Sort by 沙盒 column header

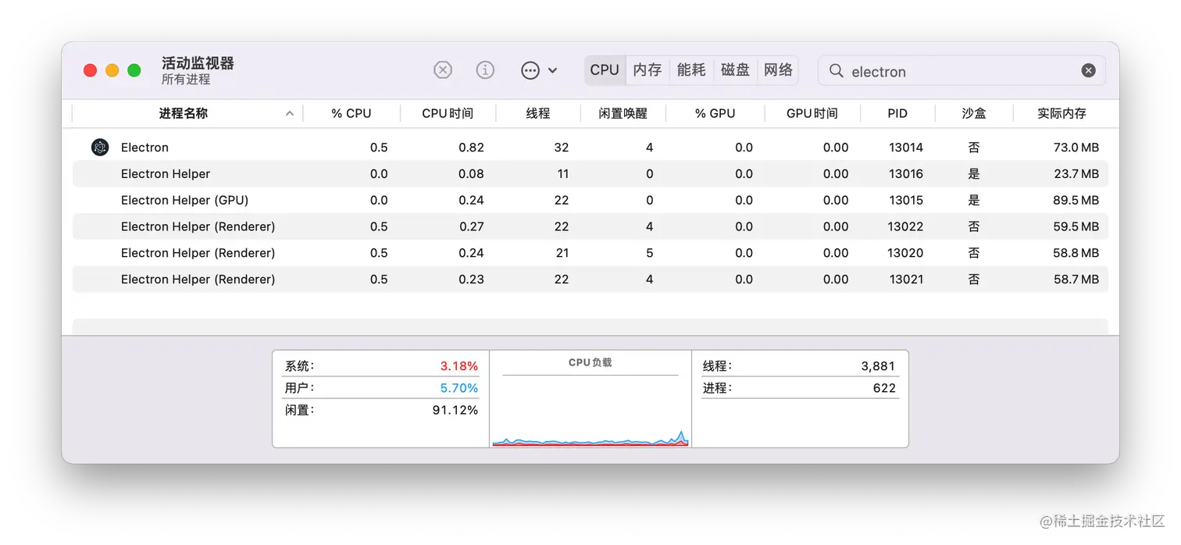pos(974,113)
